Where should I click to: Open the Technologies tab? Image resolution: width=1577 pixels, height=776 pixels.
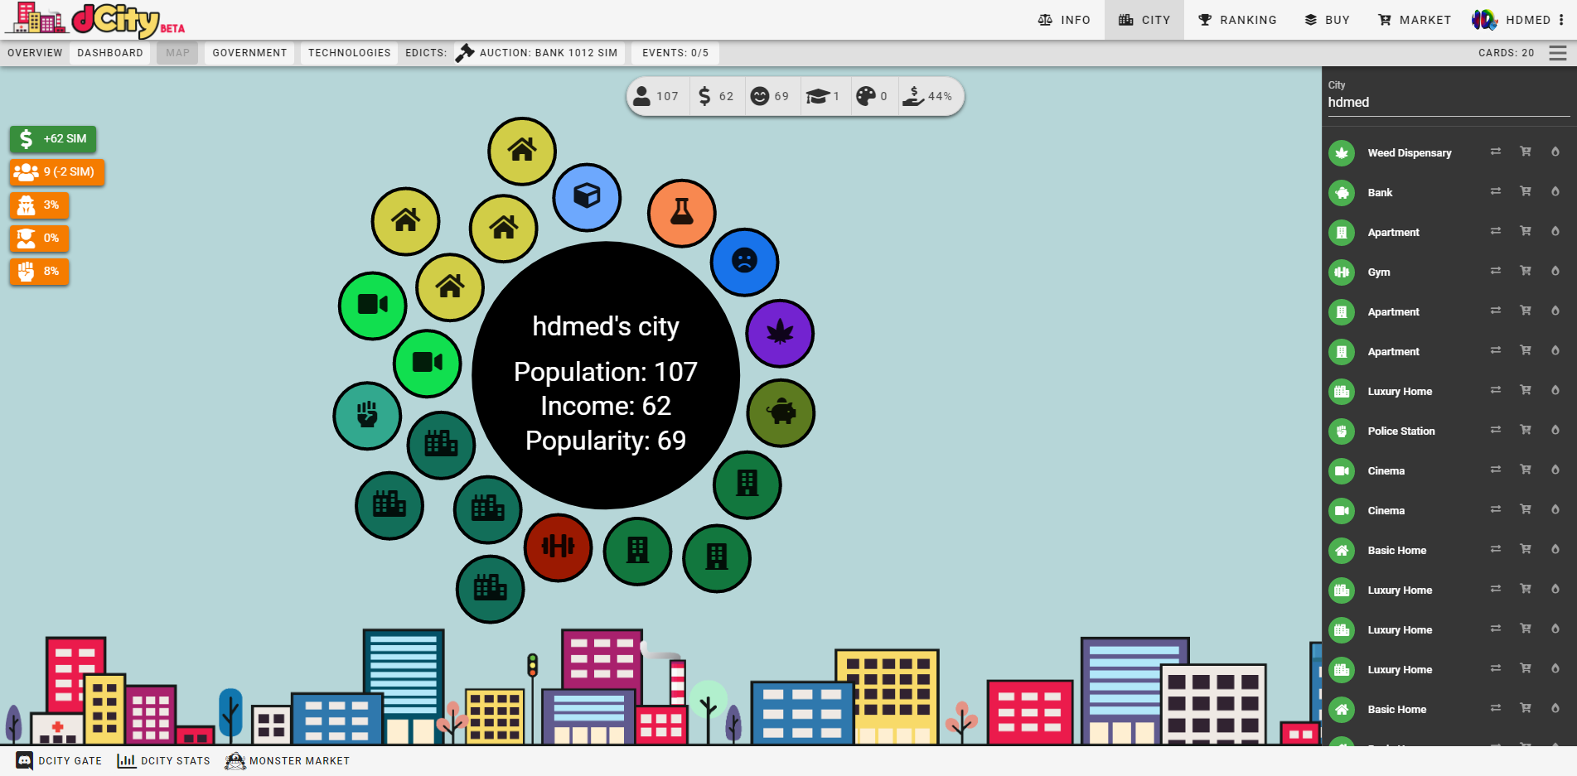(349, 53)
